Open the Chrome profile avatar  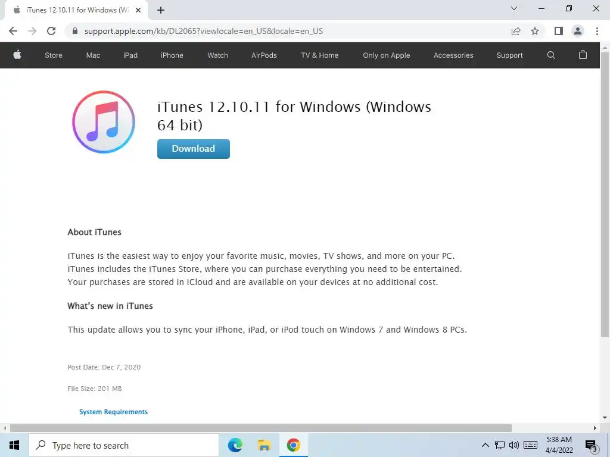578,31
